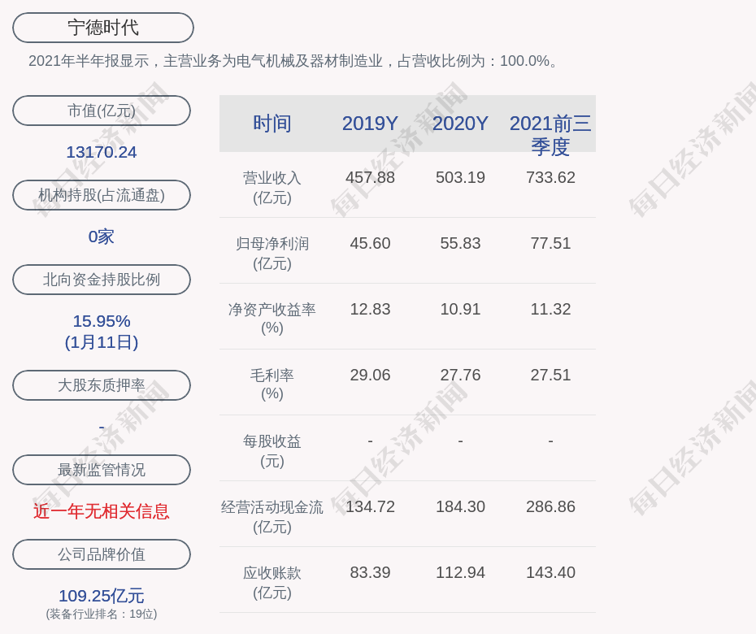Open the 北向资金持股比例 label
Screen dimensions: 756x634
[x=102, y=280]
